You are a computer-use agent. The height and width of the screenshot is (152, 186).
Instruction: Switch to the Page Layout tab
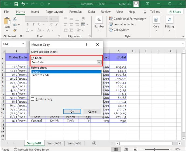coord(54,12)
